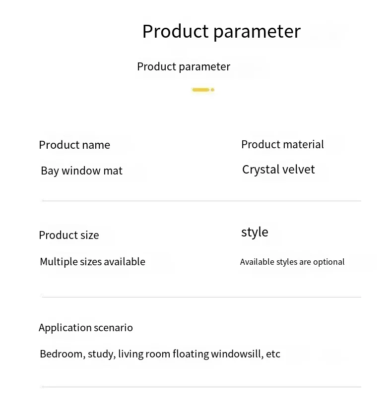Click the 'Crystal velvet' material value
Image resolution: width=392 pixels, height=412 pixels.
[x=278, y=170]
